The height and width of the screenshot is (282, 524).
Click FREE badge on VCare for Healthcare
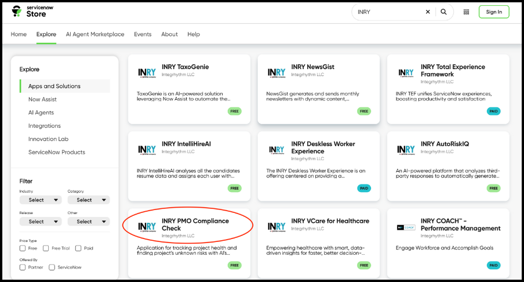tap(364, 265)
